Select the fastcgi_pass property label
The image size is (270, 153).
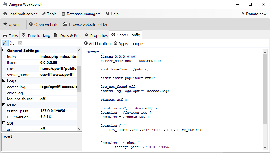pyautogui.click(x=17, y=111)
